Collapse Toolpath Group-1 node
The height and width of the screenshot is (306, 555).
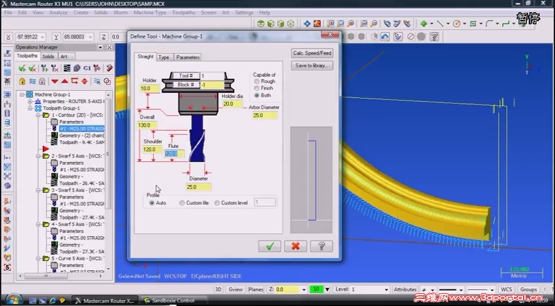(30, 108)
